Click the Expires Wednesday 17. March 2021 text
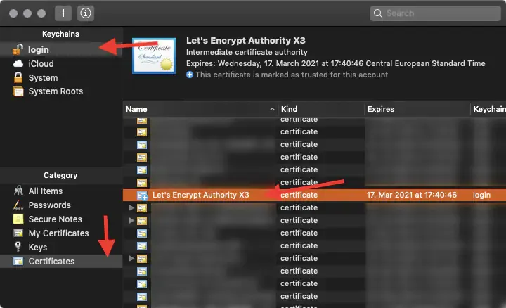 coord(336,63)
